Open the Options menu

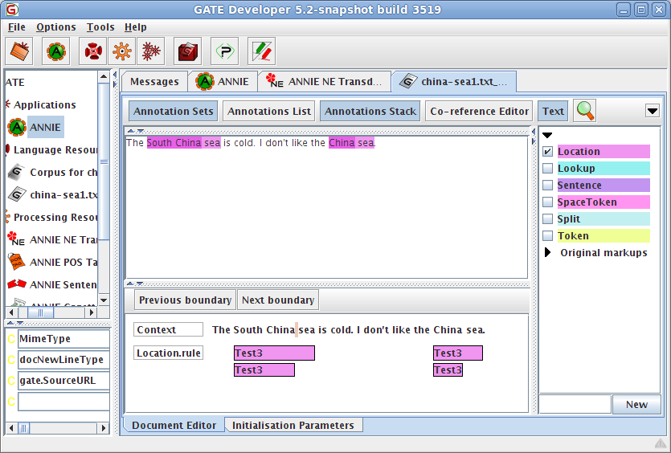pyautogui.click(x=56, y=27)
